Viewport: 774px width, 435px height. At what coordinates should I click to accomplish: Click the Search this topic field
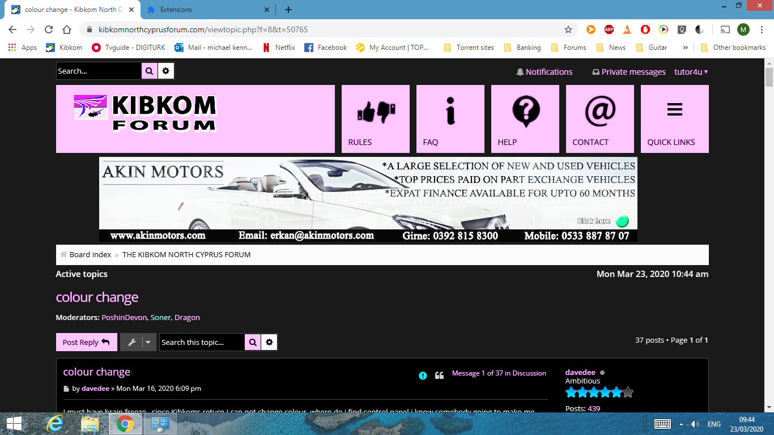tap(202, 342)
